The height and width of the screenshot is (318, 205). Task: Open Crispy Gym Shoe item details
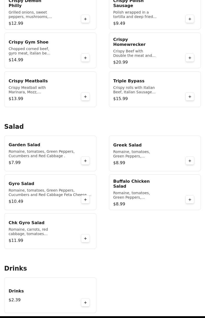[28, 42]
